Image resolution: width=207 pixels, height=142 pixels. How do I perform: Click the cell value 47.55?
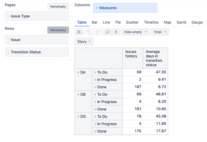pyautogui.click(x=161, y=72)
